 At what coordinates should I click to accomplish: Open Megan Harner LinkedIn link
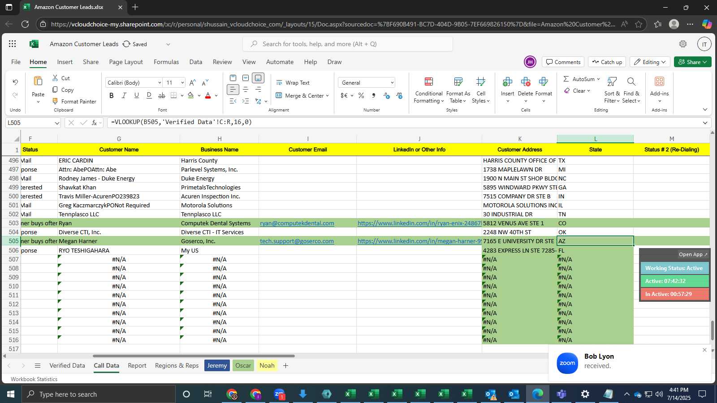(x=419, y=241)
